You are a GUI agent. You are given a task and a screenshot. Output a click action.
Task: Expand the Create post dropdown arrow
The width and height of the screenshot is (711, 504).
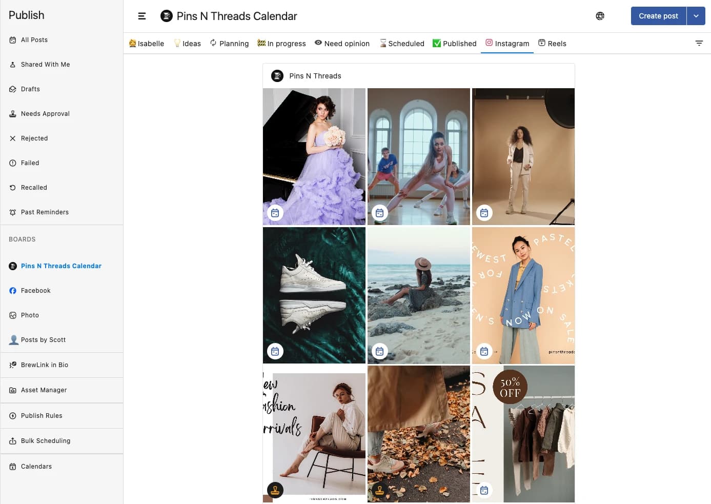pos(696,16)
